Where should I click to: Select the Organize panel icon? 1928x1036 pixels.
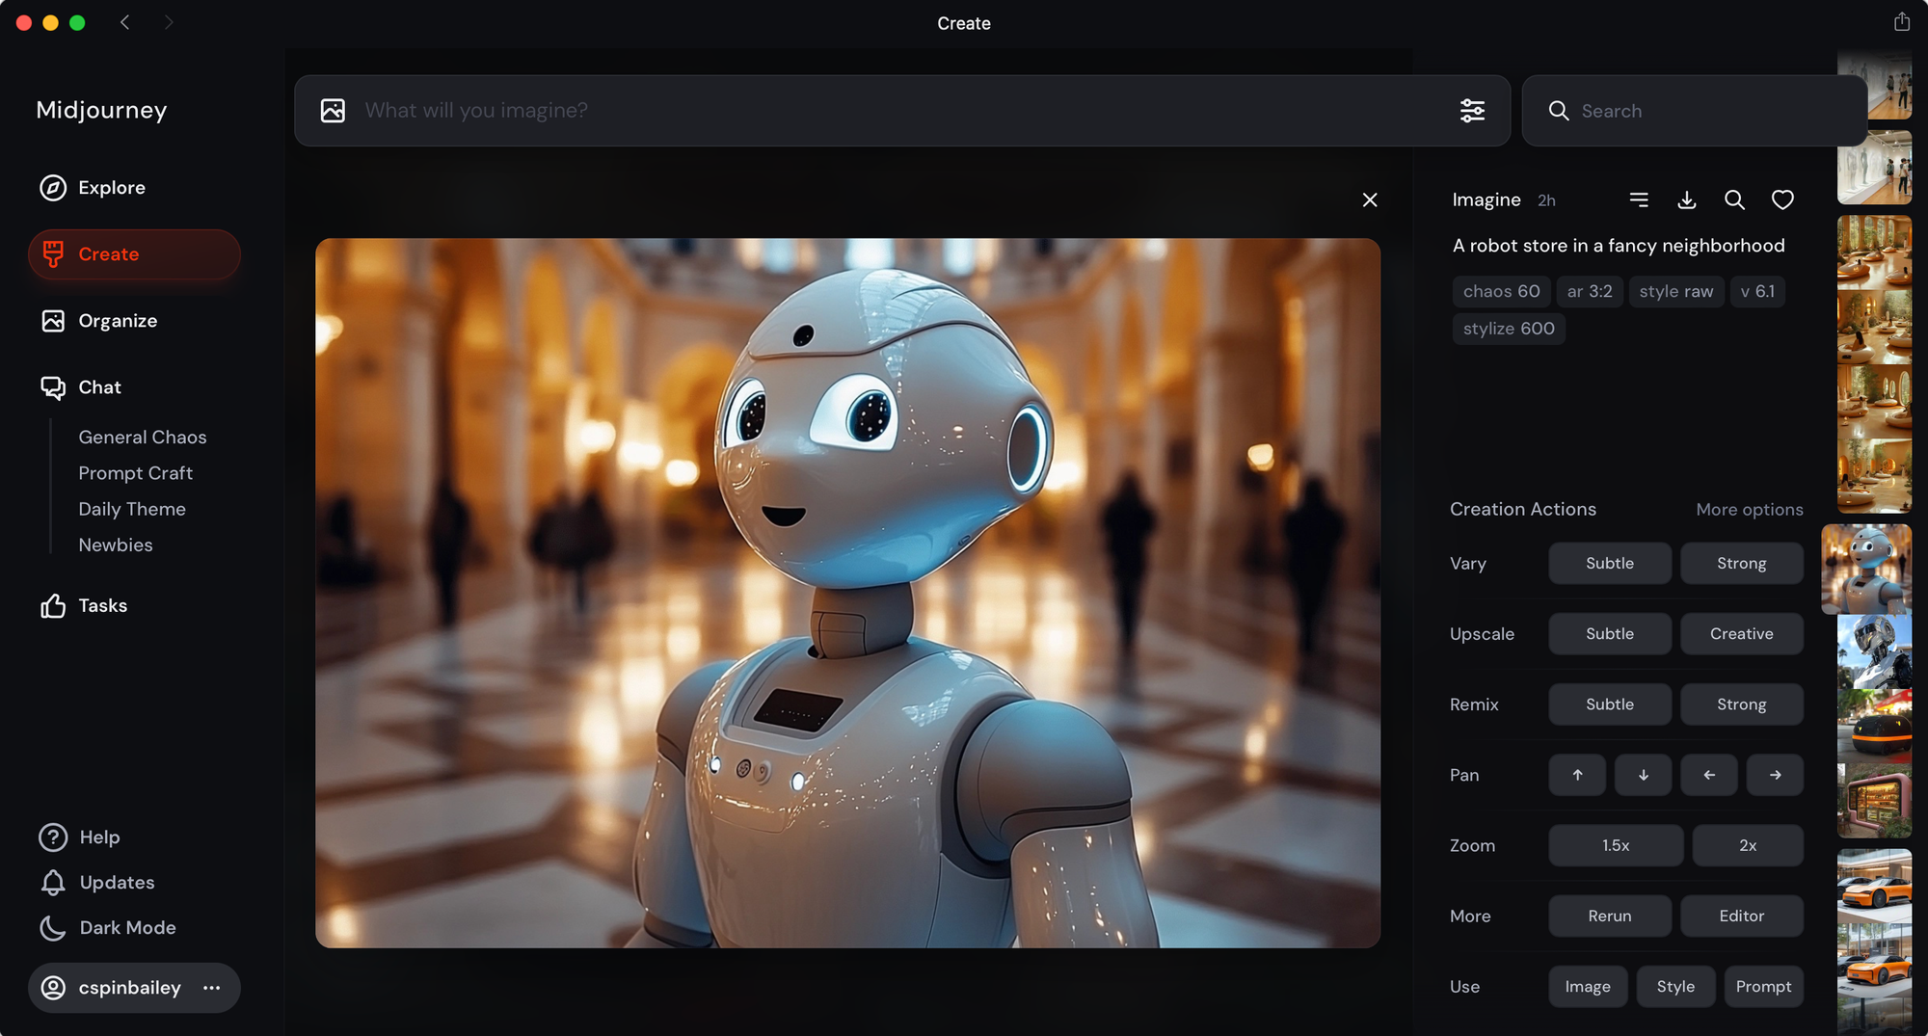(x=53, y=320)
